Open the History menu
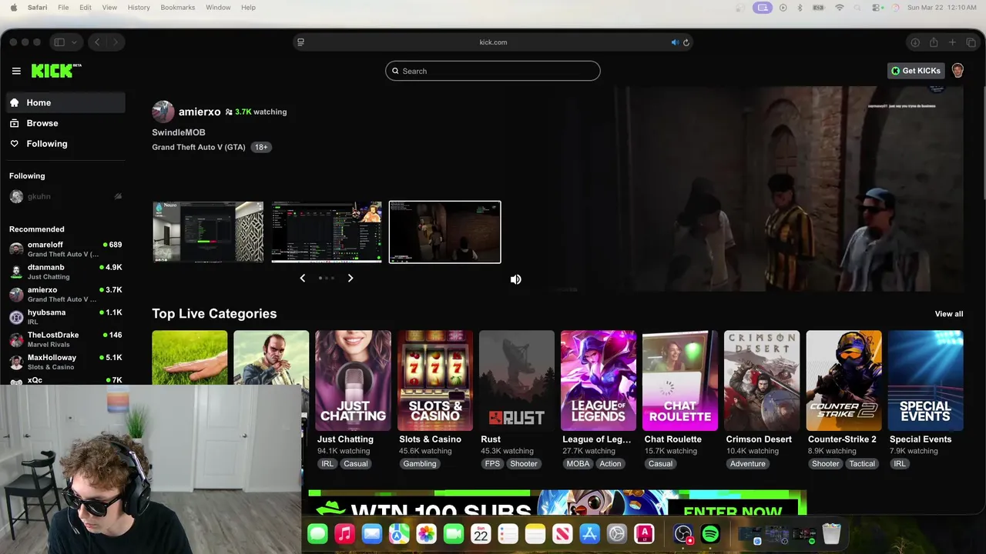 coord(139,8)
